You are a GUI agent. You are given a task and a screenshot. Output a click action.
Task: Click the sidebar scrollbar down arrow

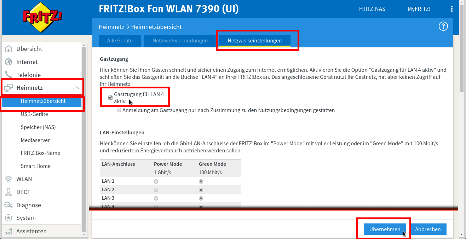click(84, 234)
